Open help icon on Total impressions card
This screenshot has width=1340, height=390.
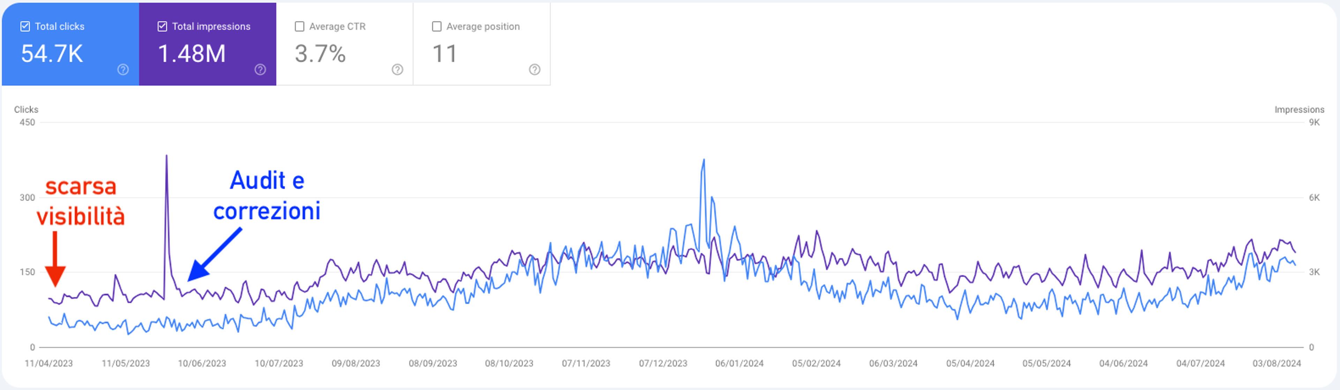click(x=260, y=70)
